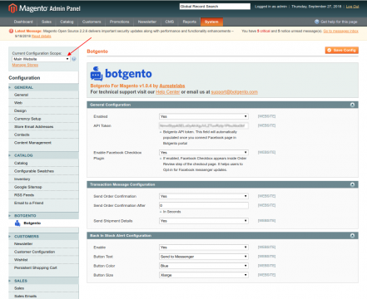Viewport: 367px width, 299px height.
Task: Open the Button Color dropdown
Action: (204, 266)
